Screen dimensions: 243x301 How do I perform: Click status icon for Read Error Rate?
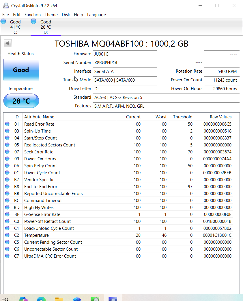(7, 124)
